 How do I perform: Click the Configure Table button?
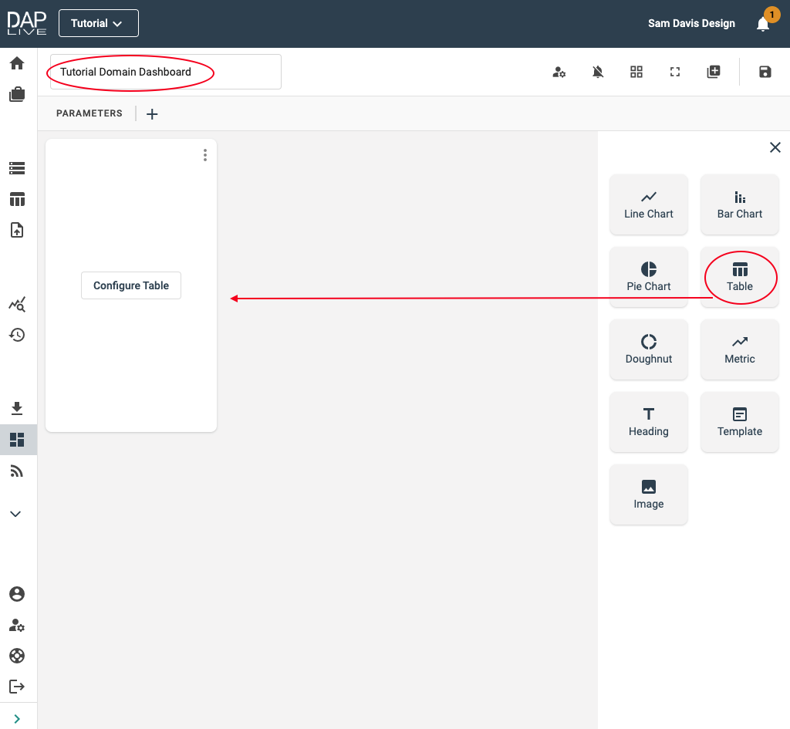[x=131, y=285]
